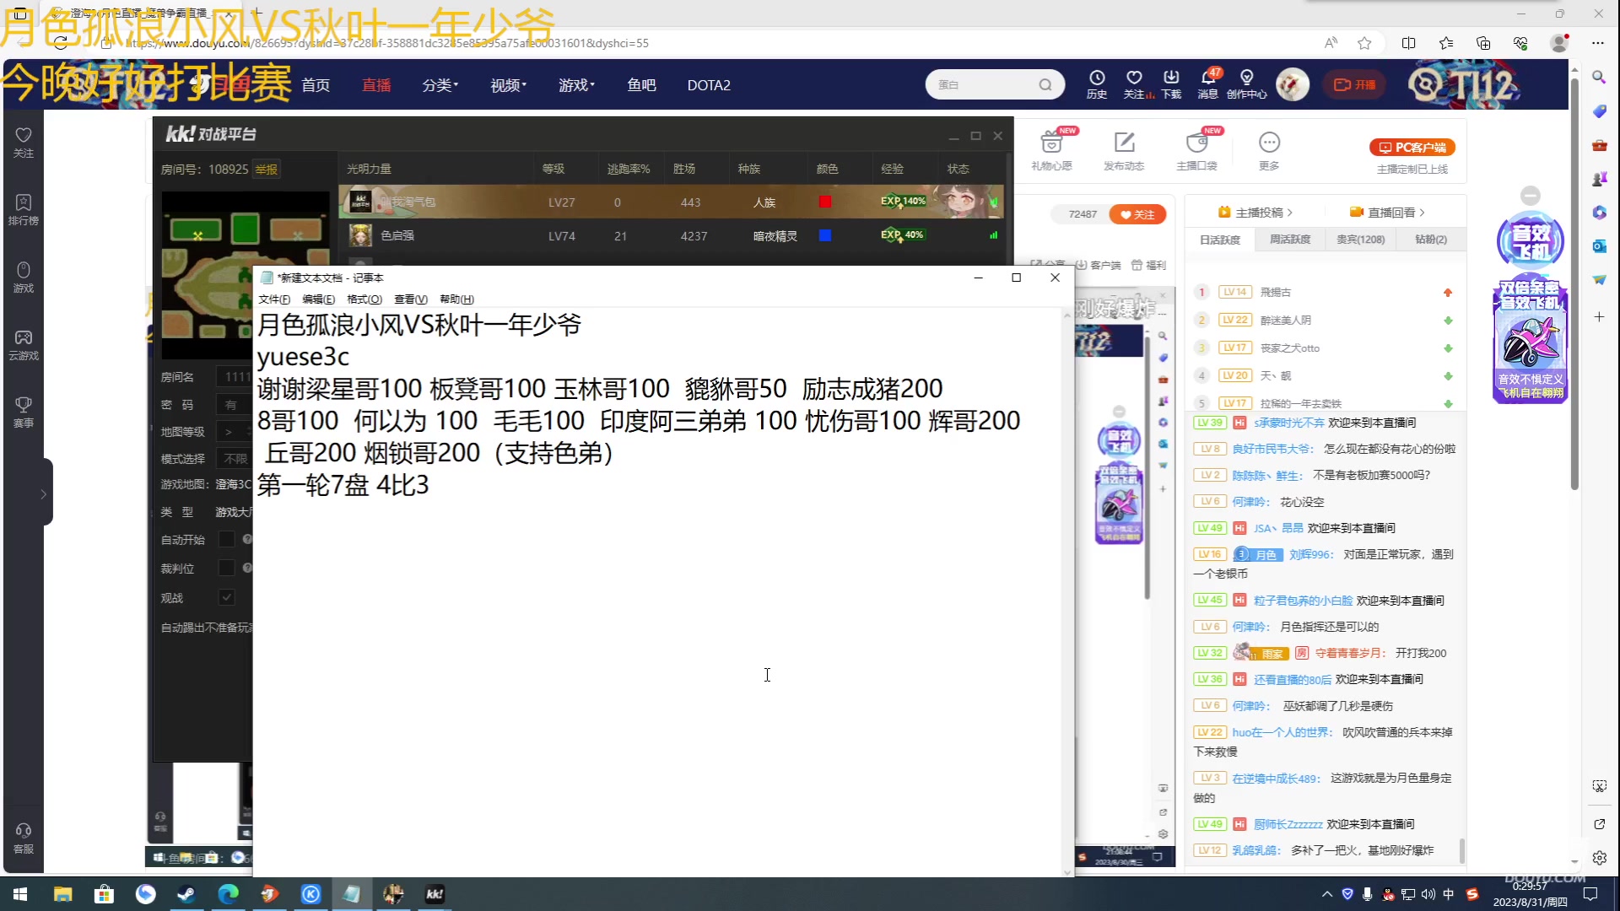Open the 发布动态 post icon
The width and height of the screenshot is (1620, 911).
click(x=1124, y=149)
